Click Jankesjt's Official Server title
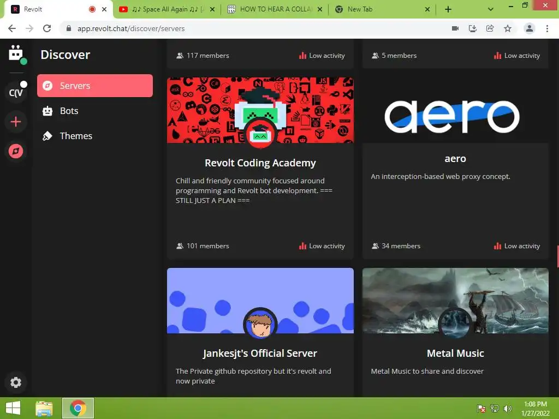This screenshot has height=419, width=559. click(x=260, y=353)
